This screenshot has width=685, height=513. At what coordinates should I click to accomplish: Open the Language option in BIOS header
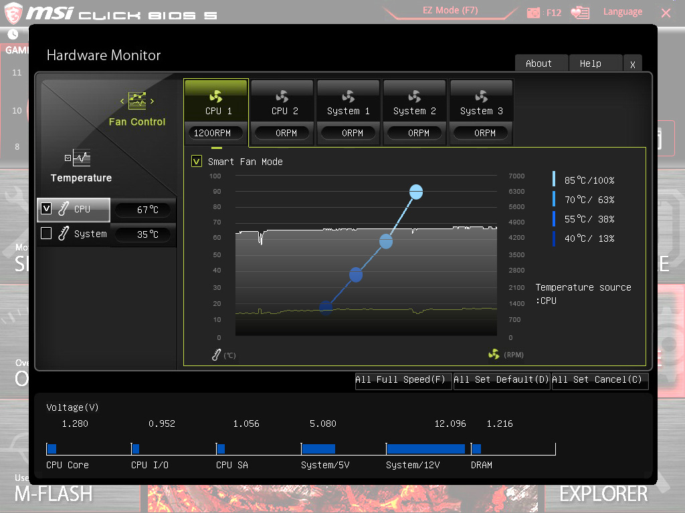click(623, 12)
